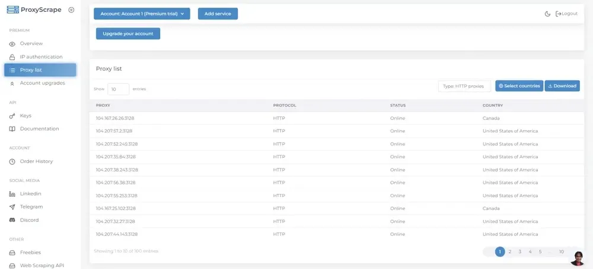Select Proxy list sidebar item
Image resolution: width=593 pixels, height=269 pixels.
(x=40, y=70)
